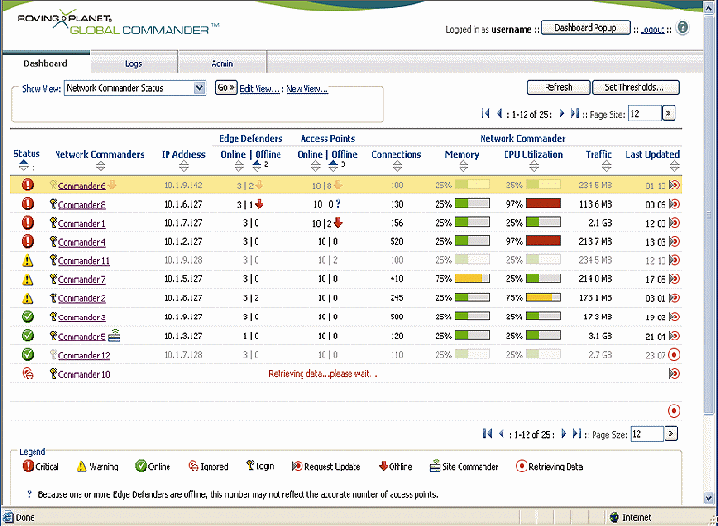718x526 pixels.
Task: Go to first page using bottom pager
Action: pyautogui.click(x=487, y=433)
